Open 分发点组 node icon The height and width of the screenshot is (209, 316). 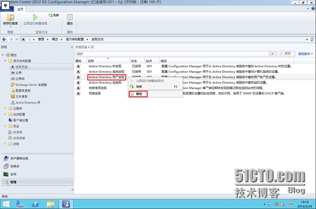tap(10, 138)
